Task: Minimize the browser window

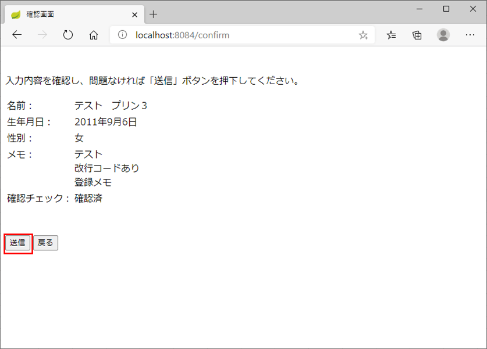Action: tap(420, 9)
